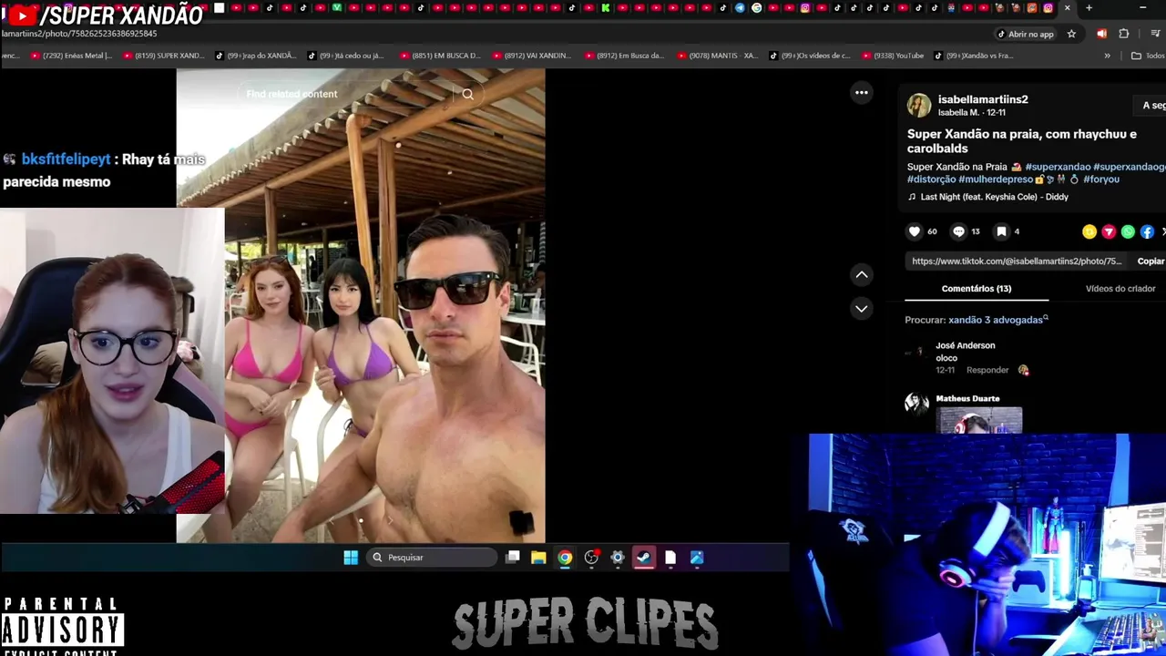Viewport: 1166px width, 656px height.
Task: Open the (8851) EM BUSCA D... bookmark
Action: (x=439, y=56)
